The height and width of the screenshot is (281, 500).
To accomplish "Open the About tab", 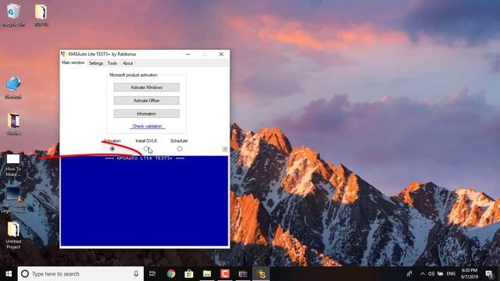I will 128,63.
